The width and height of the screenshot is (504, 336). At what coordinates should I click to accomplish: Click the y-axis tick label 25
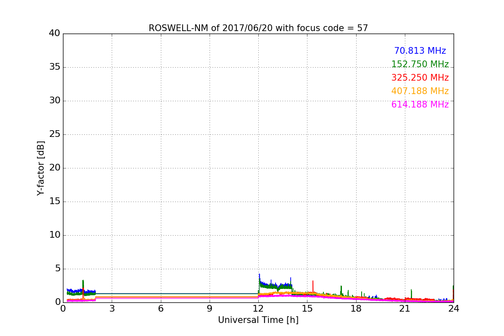[55, 134]
